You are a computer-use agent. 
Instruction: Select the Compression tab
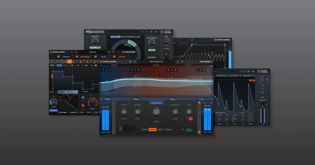click(x=156, y=103)
